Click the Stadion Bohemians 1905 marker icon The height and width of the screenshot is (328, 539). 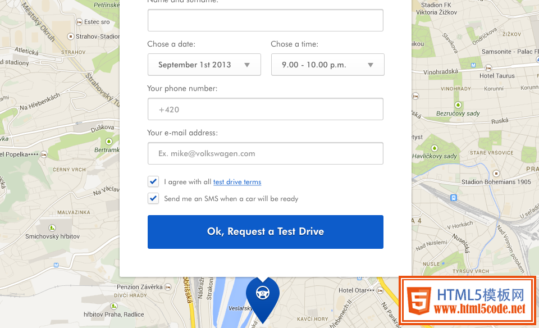(496, 174)
